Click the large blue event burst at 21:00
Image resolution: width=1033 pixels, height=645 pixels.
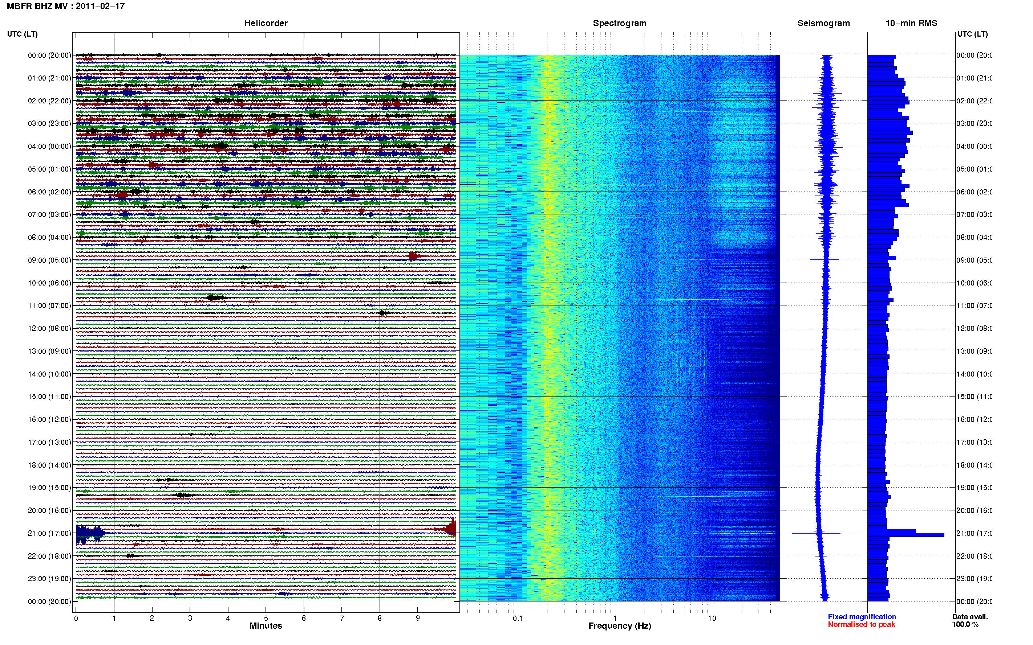pos(90,534)
